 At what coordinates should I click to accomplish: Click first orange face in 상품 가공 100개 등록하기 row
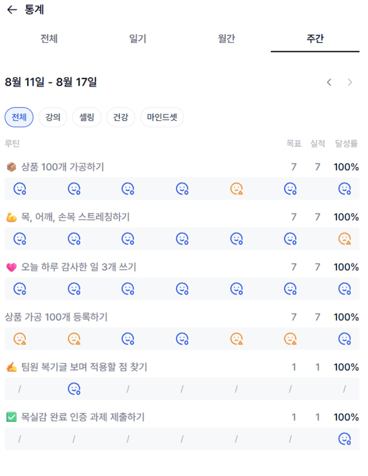point(20,338)
